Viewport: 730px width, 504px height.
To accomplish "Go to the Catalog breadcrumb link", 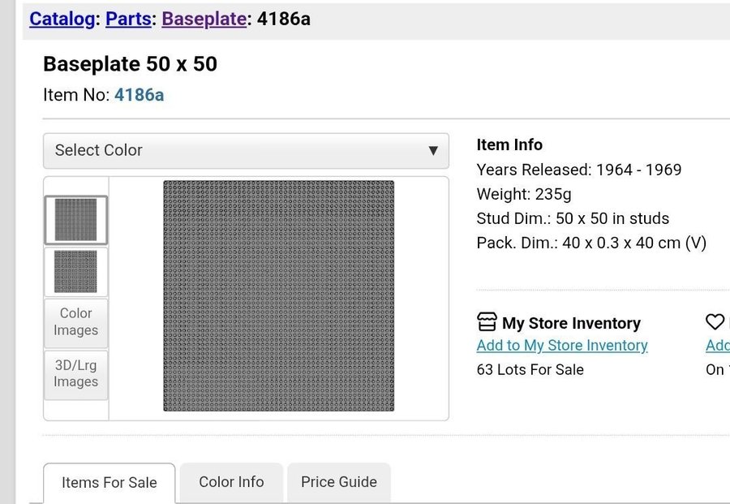I will (x=62, y=19).
